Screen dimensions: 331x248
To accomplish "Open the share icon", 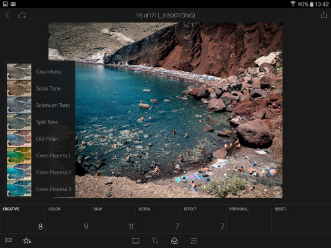I will pos(324,15).
